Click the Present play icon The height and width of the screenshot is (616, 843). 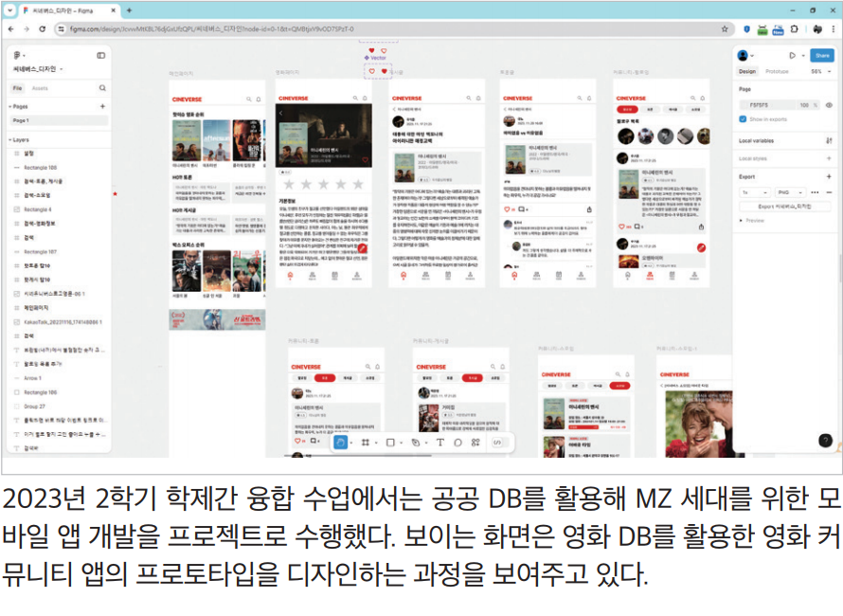(x=792, y=55)
